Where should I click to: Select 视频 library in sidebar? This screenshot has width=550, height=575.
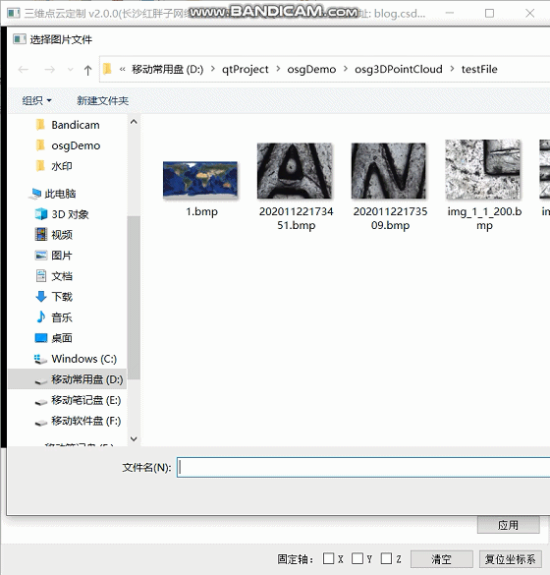coord(53,235)
